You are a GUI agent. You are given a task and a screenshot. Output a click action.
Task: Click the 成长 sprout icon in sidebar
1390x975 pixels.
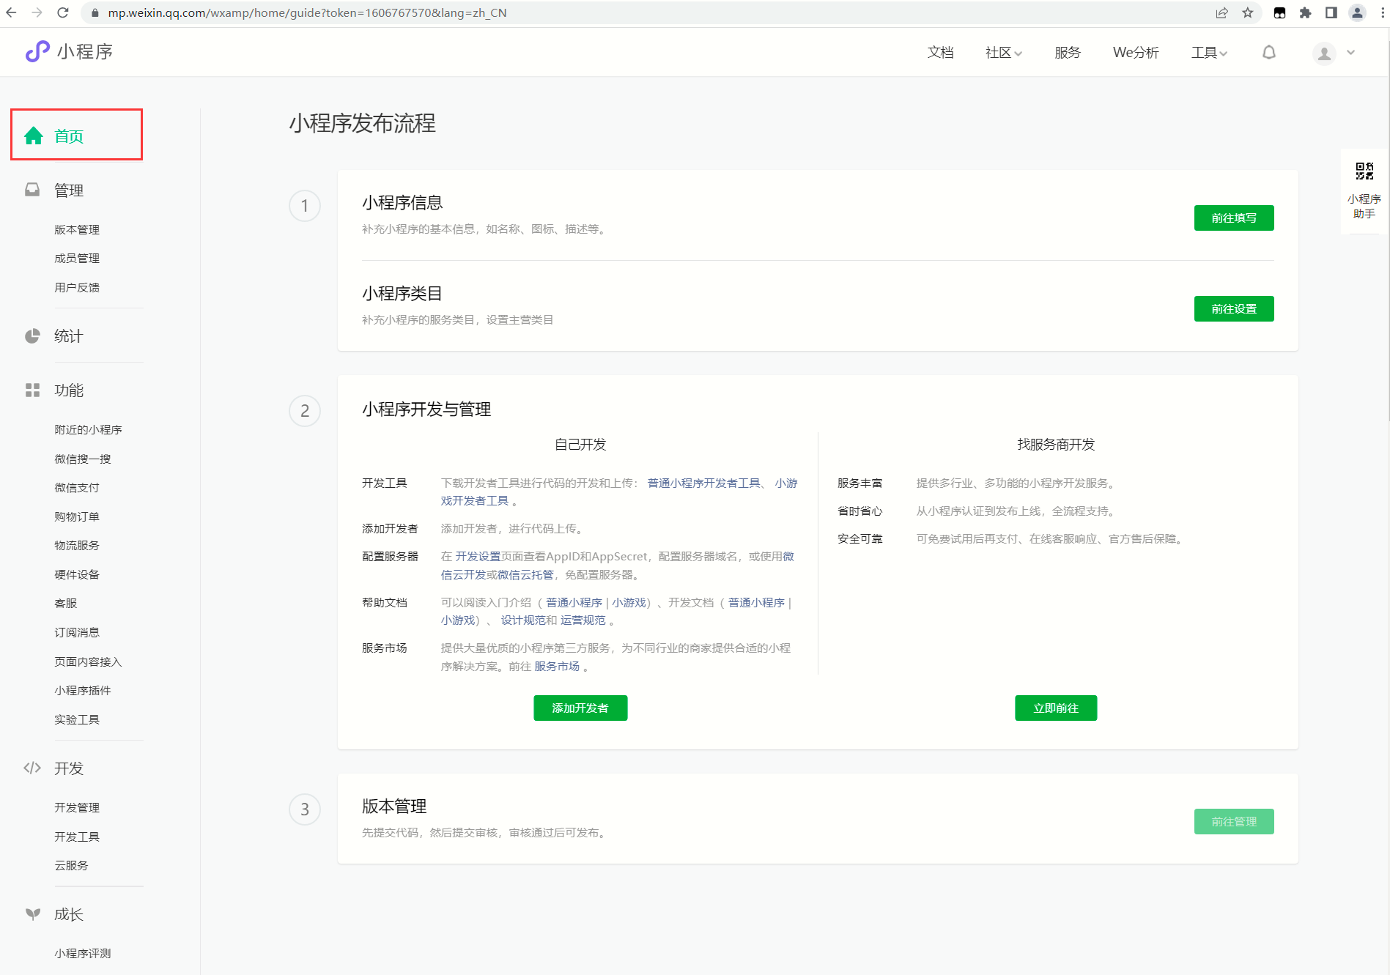coord(32,913)
